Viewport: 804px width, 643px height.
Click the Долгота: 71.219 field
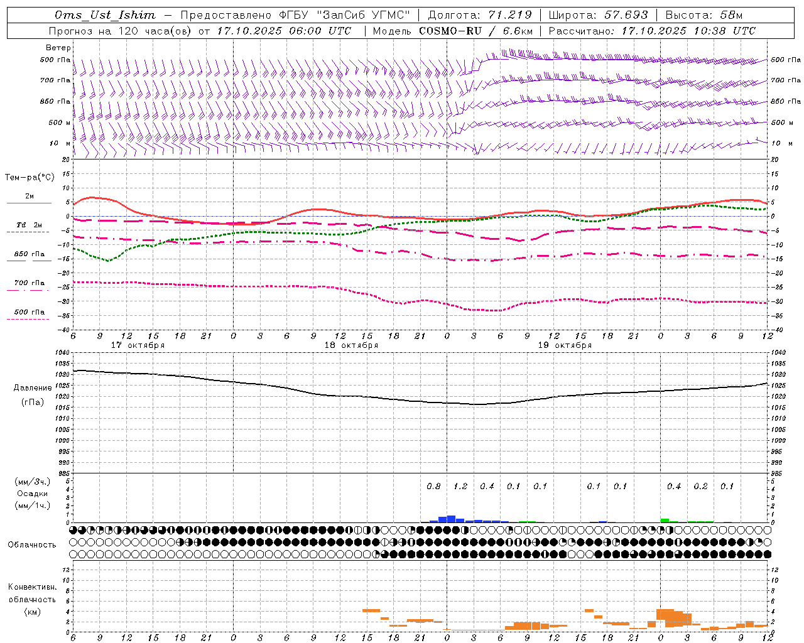480,15
